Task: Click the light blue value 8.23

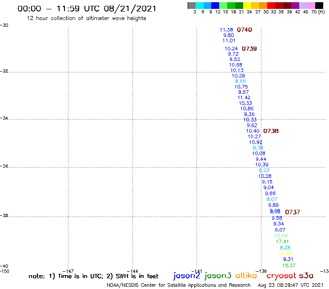Action: 264,170
